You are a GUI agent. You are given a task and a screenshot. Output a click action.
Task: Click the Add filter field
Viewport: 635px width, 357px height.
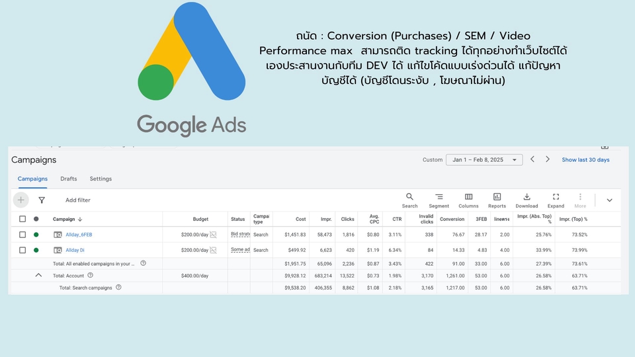tap(78, 200)
